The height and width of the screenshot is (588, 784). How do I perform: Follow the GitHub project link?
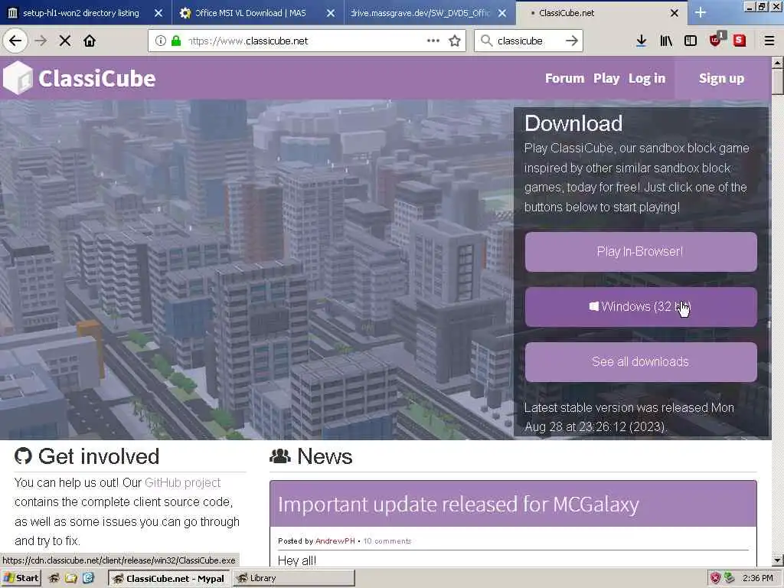pos(182,482)
